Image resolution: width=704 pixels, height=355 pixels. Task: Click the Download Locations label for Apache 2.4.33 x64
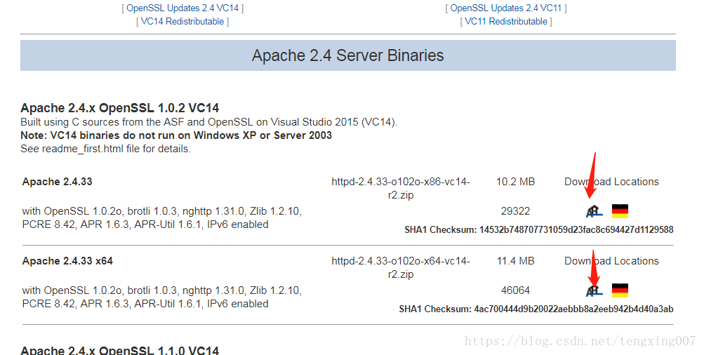(611, 261)
